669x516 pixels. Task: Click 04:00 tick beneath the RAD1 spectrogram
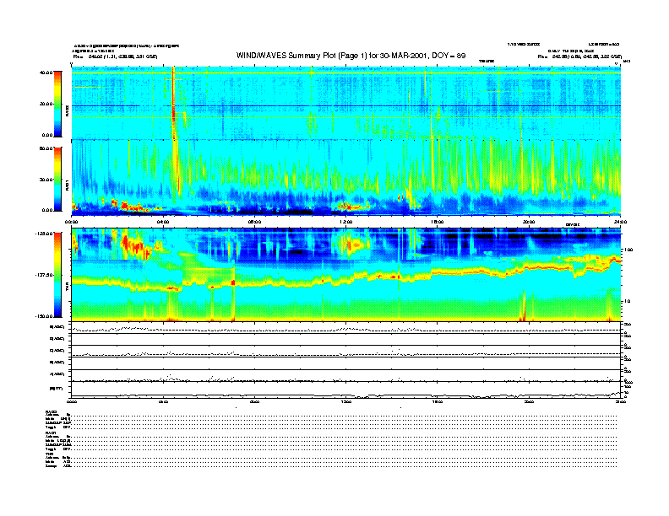[163, 222]
